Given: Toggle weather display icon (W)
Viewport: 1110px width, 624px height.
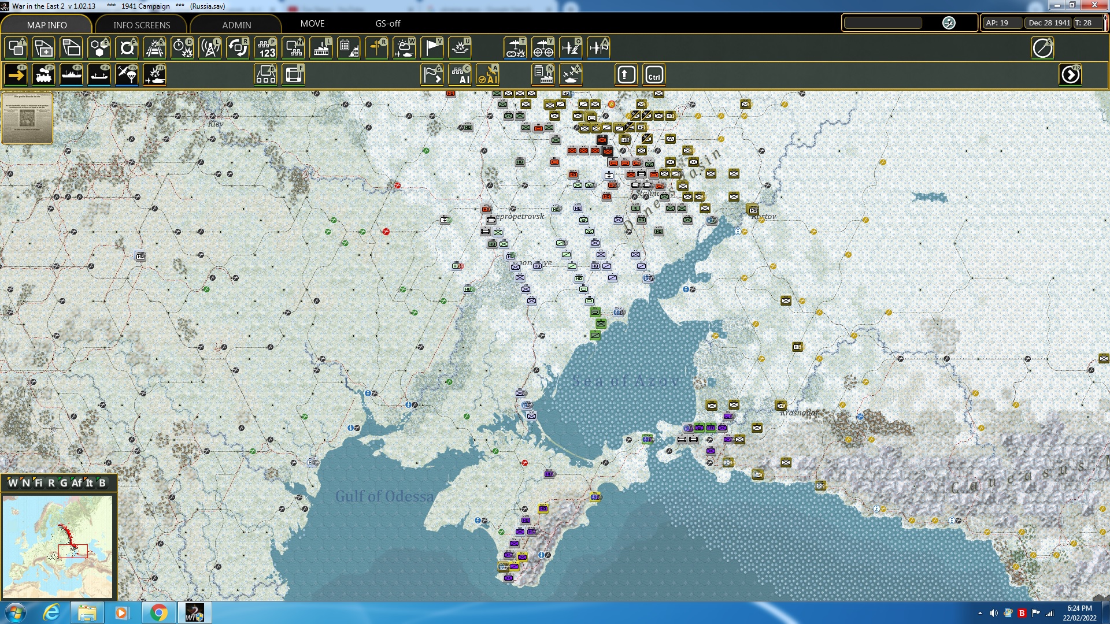Looking at the screenshot, I should 405,48.
